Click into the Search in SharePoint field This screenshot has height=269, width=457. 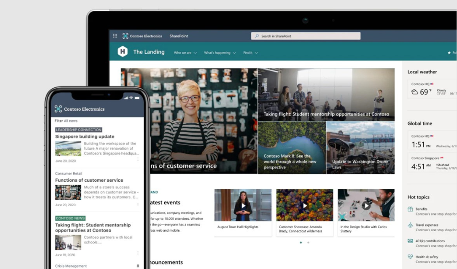306,36
